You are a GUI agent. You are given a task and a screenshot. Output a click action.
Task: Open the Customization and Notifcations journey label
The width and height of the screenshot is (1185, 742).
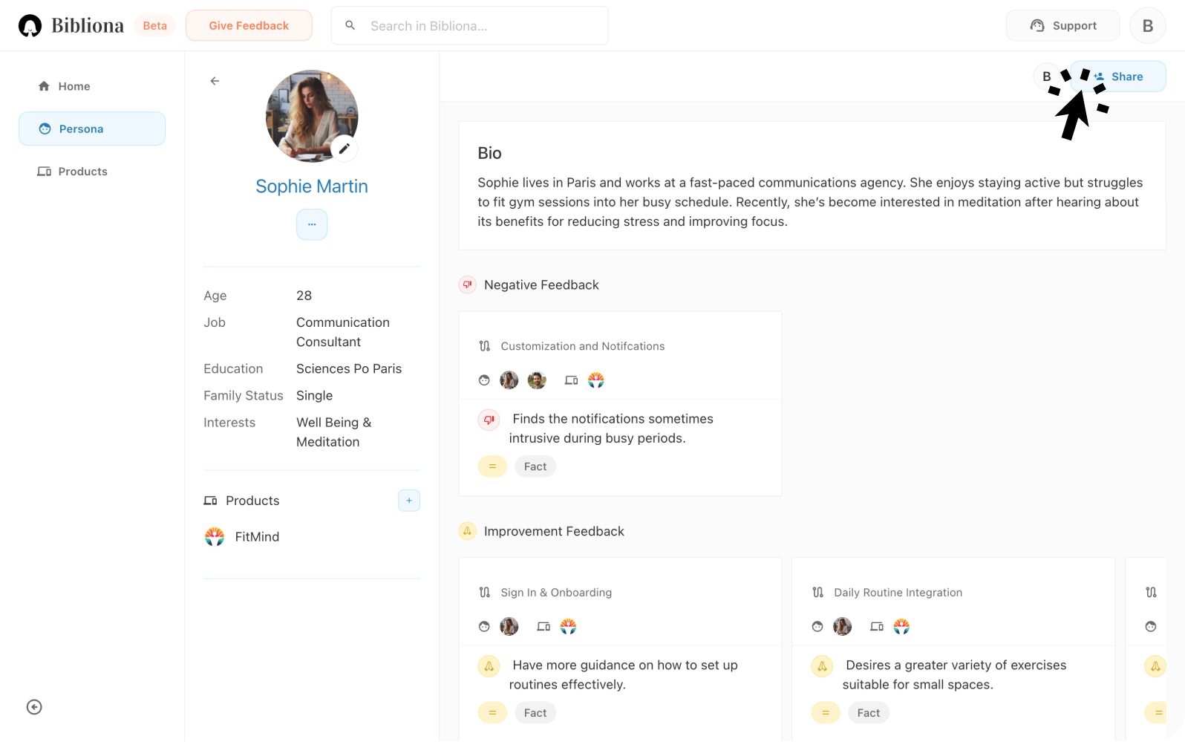click(583, 346)
